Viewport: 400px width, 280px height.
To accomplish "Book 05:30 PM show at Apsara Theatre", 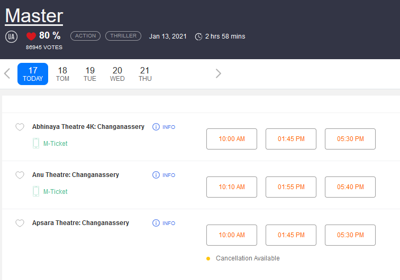I will [350, 235].
